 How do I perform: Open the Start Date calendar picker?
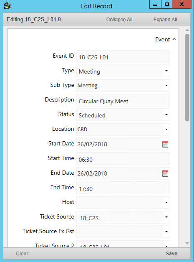click(165, 144)
